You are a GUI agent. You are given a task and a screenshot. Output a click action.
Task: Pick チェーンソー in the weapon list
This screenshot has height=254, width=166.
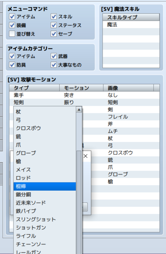[x=45, y=244]
